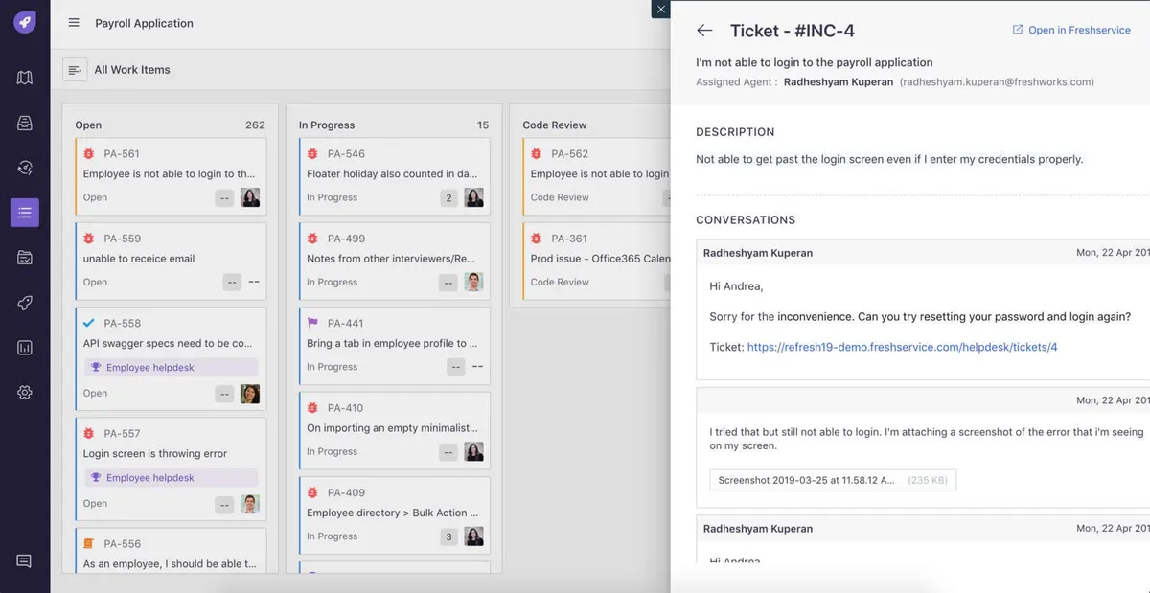Screen dimensions: 1150x593
Task: Click the assigned agent email radheshyam.kuperan@freshworks.com
Action: click(997, 82)
